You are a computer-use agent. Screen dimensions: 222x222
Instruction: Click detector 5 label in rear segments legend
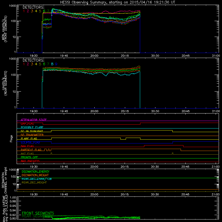coord(40,64)
